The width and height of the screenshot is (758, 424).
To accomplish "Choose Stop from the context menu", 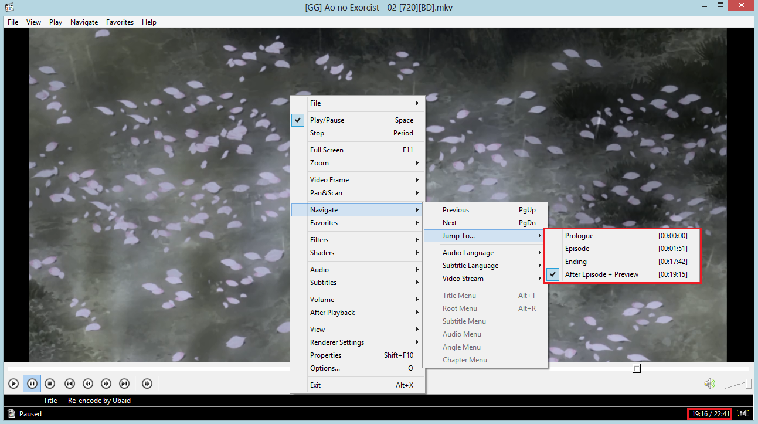I will (x=358, y=133).
